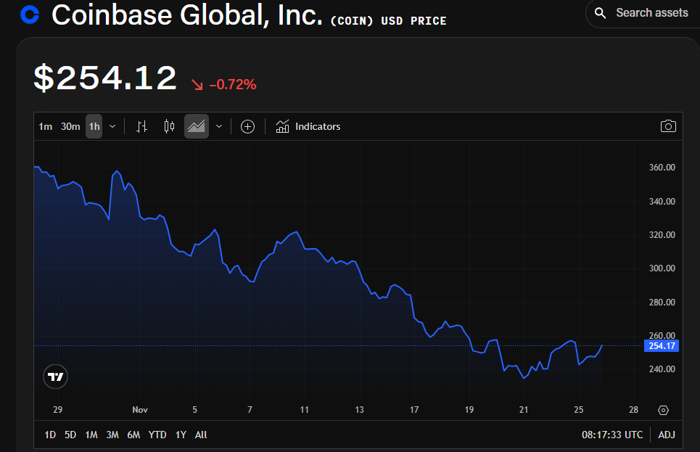The height and width of the screenshot is (452, 700).
Task: Select the area chart style icon
Action: tap(197, 127)
